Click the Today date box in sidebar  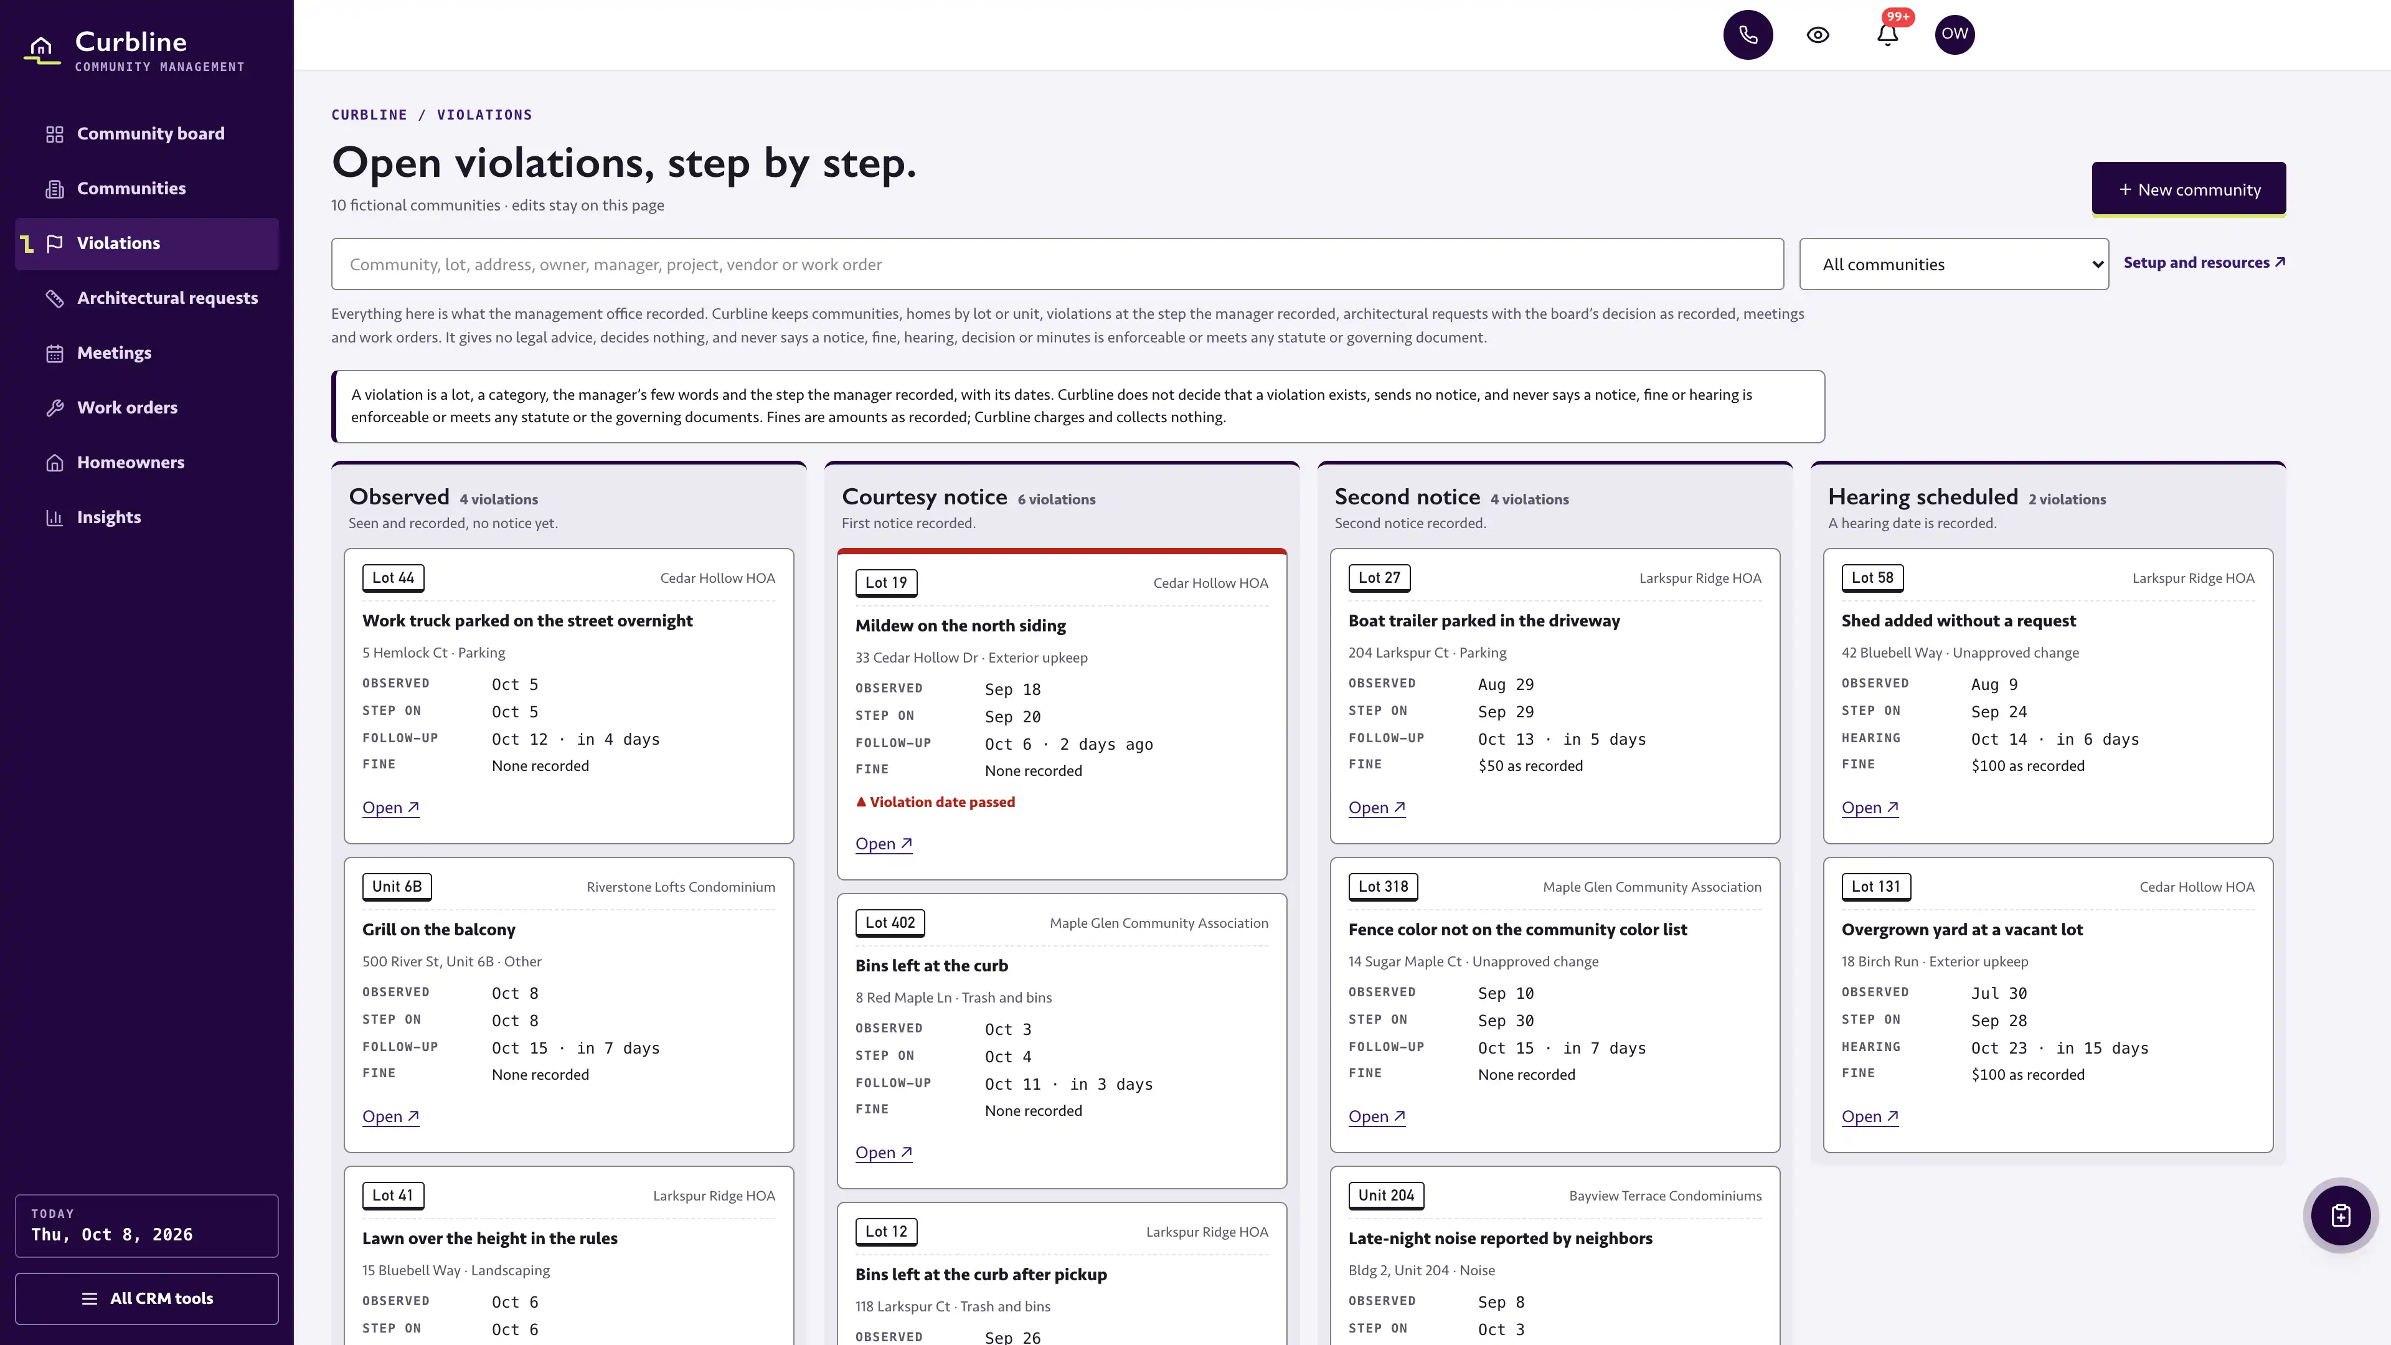tap(147, 1225)
